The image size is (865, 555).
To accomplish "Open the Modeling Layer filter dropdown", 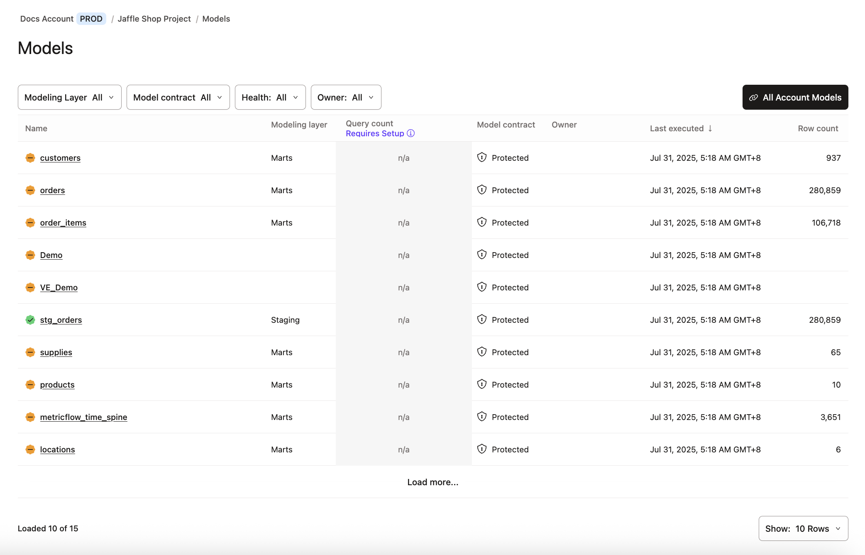I will click(x=69, y=97).
